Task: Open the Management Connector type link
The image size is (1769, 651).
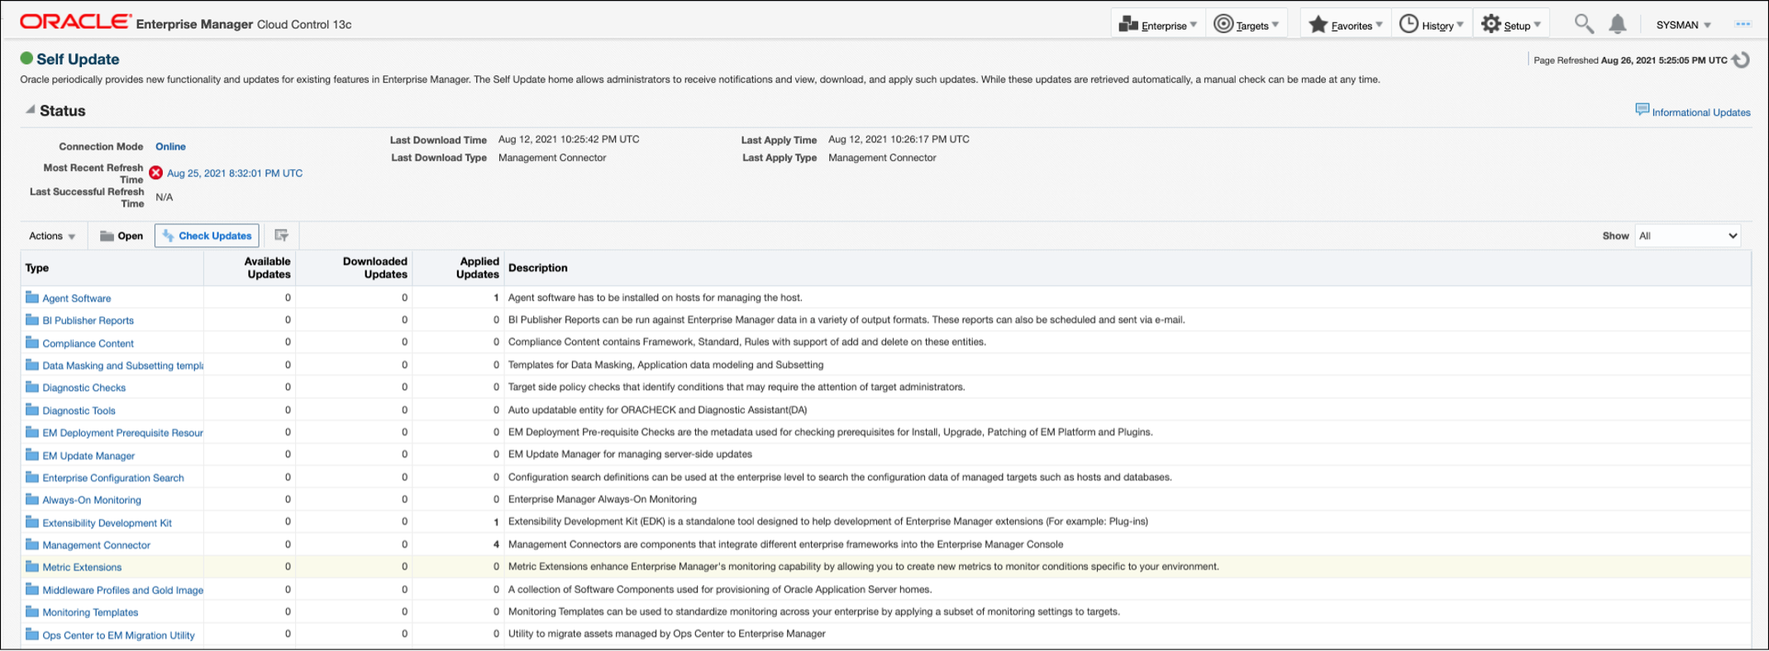Action: pyautogui.click(x=97, y=545)
